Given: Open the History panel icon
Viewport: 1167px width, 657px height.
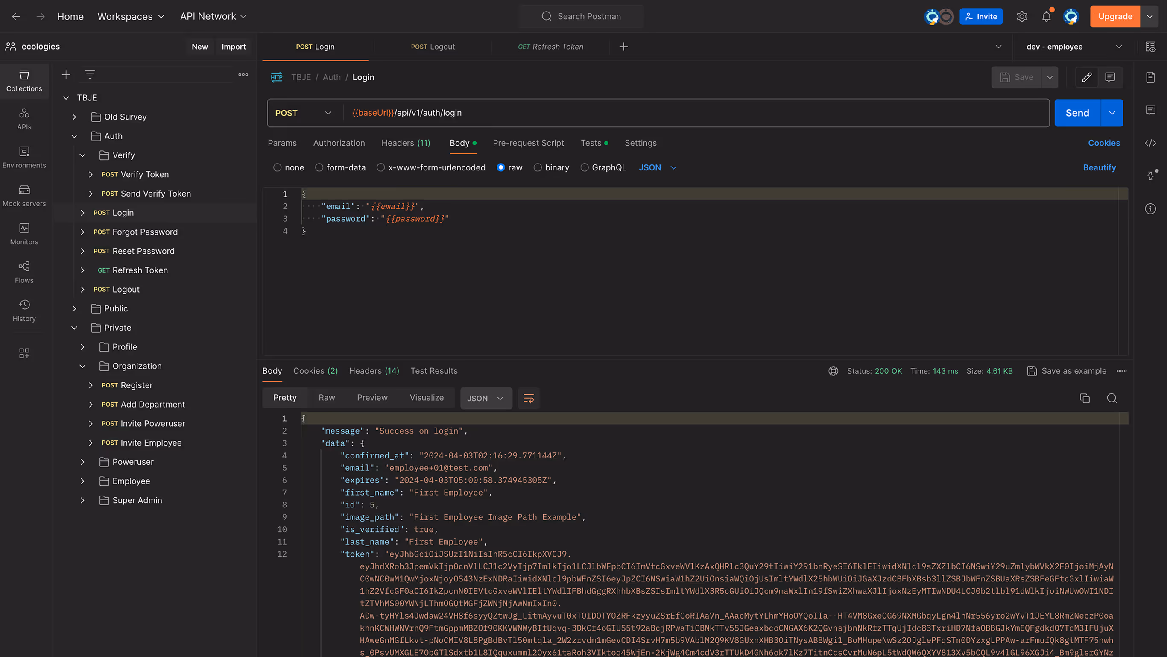Looking at the screenshot, I should tap(24, 311).
